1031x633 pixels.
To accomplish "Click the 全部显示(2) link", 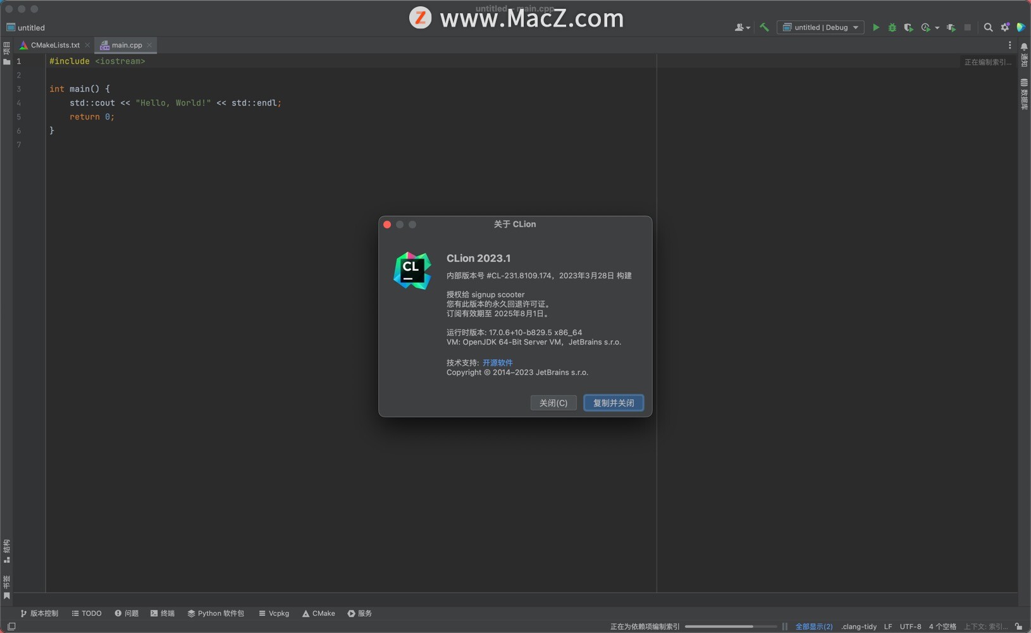I will coord(814,627).
